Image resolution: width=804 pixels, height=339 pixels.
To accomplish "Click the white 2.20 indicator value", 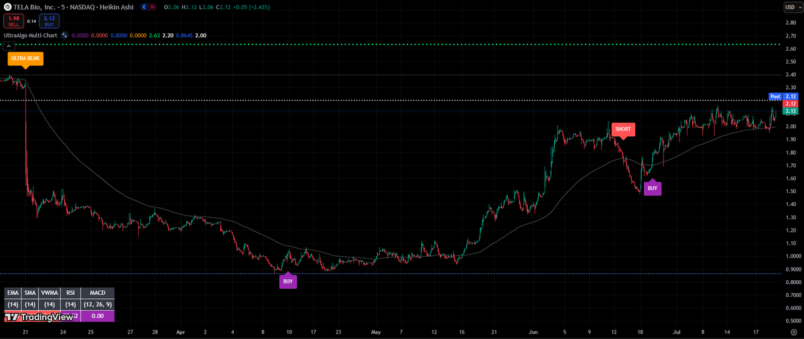I will tap(168, 34).
